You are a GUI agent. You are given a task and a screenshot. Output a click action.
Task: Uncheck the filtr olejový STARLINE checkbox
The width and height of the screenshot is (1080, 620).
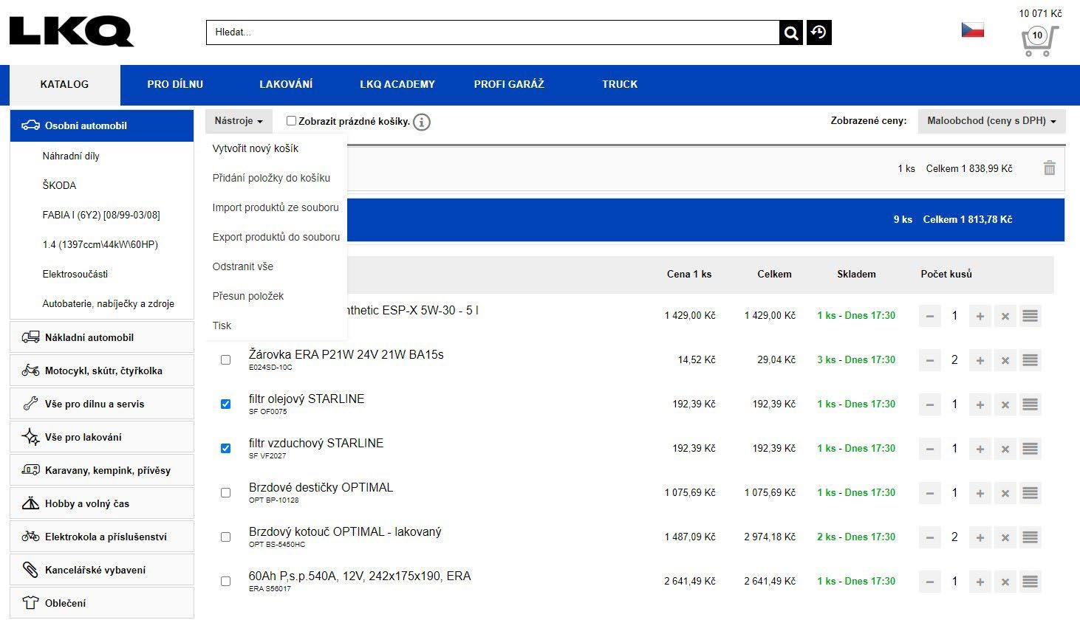click(x=225, y=404)
